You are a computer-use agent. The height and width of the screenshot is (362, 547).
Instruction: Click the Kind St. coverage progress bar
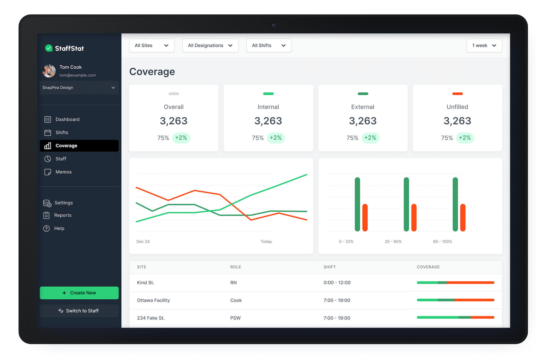(455, 283)
